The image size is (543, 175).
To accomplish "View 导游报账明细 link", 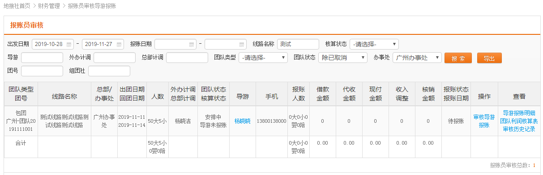I will pyautogui.click(x=519, y=113).
